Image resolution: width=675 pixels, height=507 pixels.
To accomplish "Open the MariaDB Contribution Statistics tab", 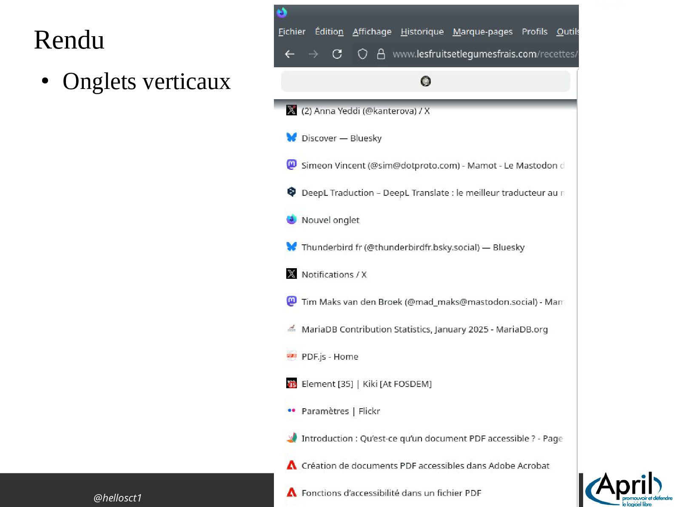I will (x=424, y=329).
